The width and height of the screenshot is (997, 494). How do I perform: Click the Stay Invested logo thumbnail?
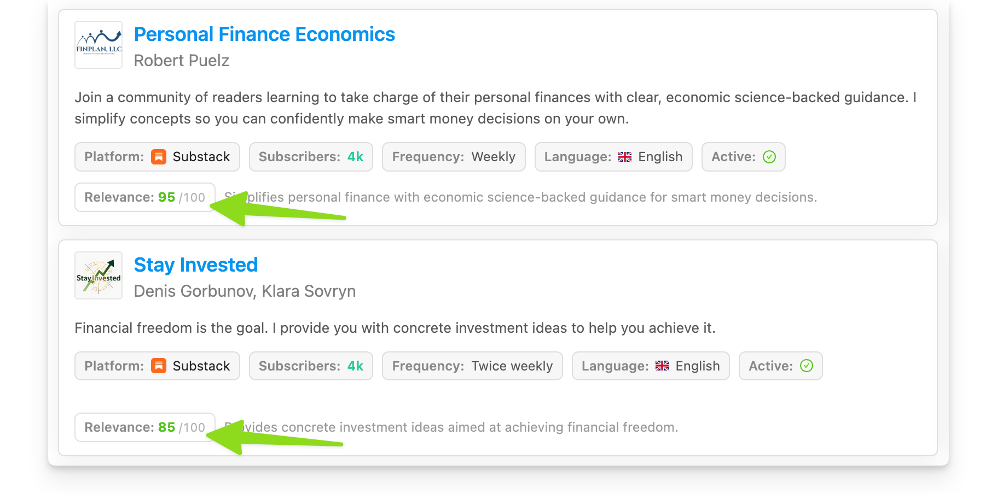click(98, 275)
